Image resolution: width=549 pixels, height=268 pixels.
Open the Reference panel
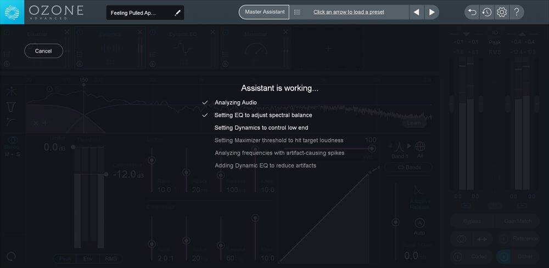click(525, 239)
